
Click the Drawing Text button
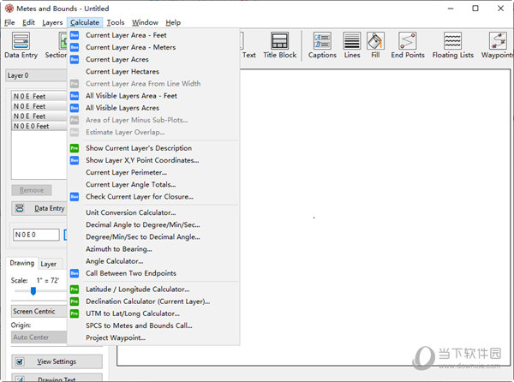pyautogui.click(x=57, y=378)
